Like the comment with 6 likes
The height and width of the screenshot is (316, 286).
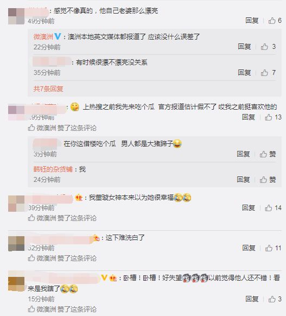pyautogui.click(x=275, y=20)
